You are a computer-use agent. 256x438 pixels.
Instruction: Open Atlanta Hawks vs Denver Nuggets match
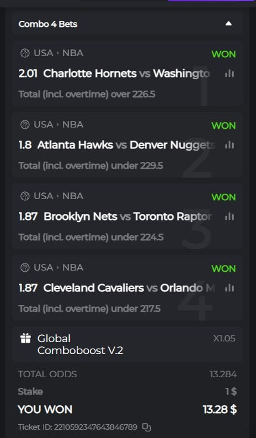click(126, 145)
